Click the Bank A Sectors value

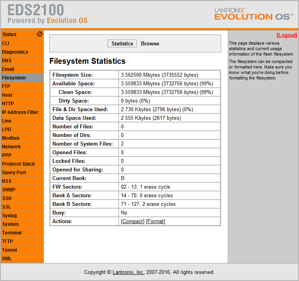(169, 195)
